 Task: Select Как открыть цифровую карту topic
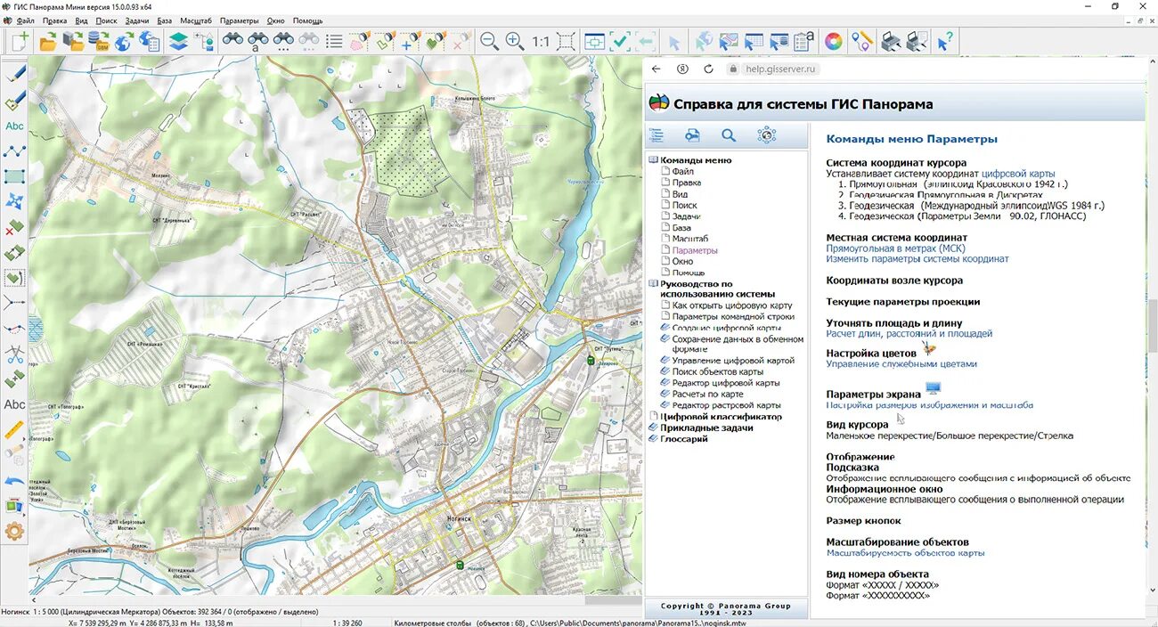tap(732, 305)
